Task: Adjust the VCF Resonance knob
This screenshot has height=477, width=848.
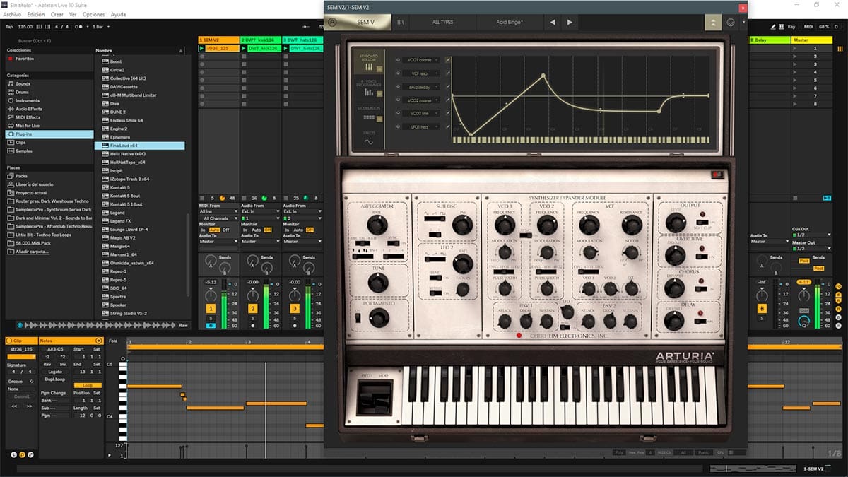Action: point(632,225)
